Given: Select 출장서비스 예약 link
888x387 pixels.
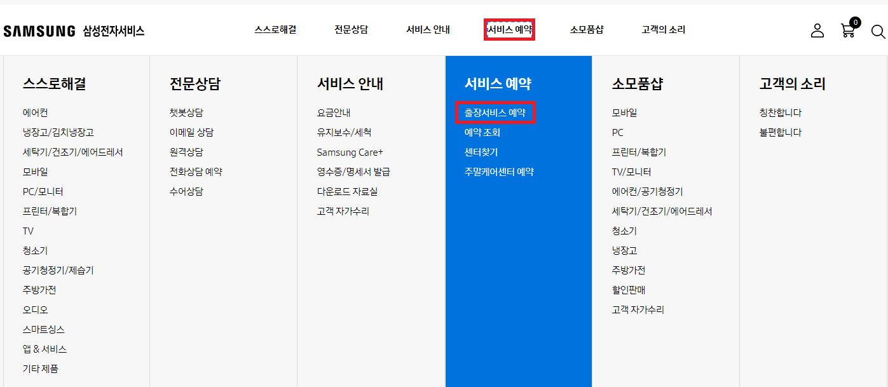Looking at the screenshot, I should click(x=495, y=113).
